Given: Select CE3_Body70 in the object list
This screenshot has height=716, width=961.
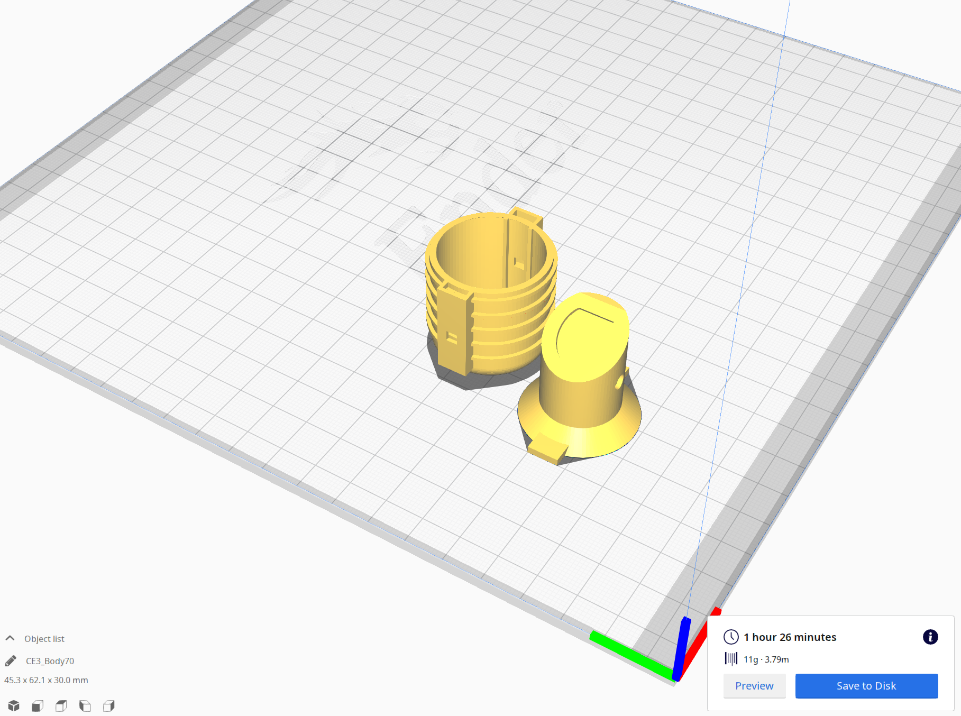Looking at the screenshot, I should (x=49, y=660).
